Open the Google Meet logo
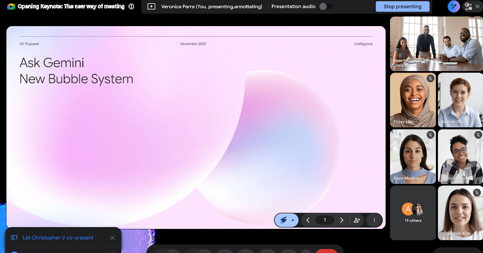The image size is (483, 253). coord(11,6)
